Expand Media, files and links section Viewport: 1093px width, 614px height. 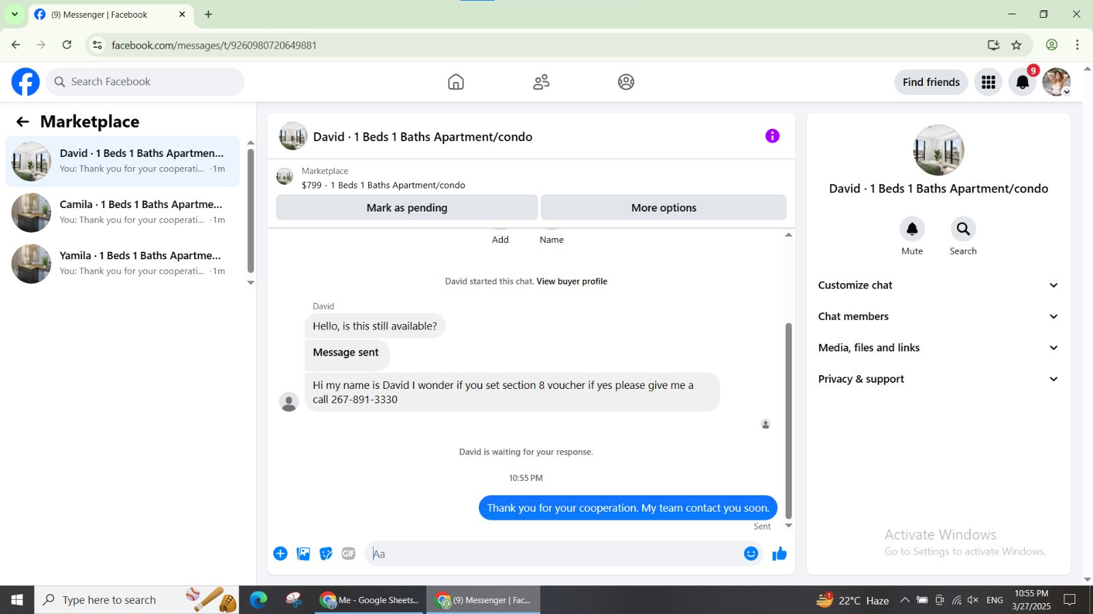(x=939, y=348)
